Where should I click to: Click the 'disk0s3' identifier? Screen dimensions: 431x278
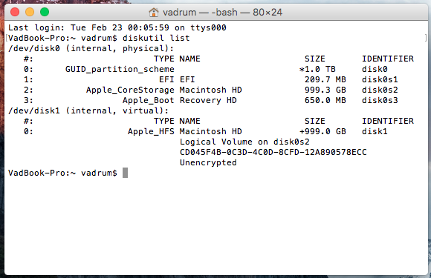(x=380, y=100)
